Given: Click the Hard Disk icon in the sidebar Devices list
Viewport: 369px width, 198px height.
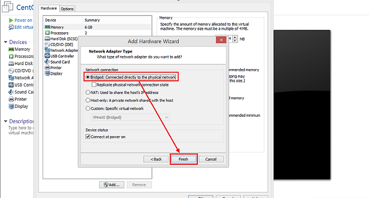Looking at the screenshot, I should (11, 63).
